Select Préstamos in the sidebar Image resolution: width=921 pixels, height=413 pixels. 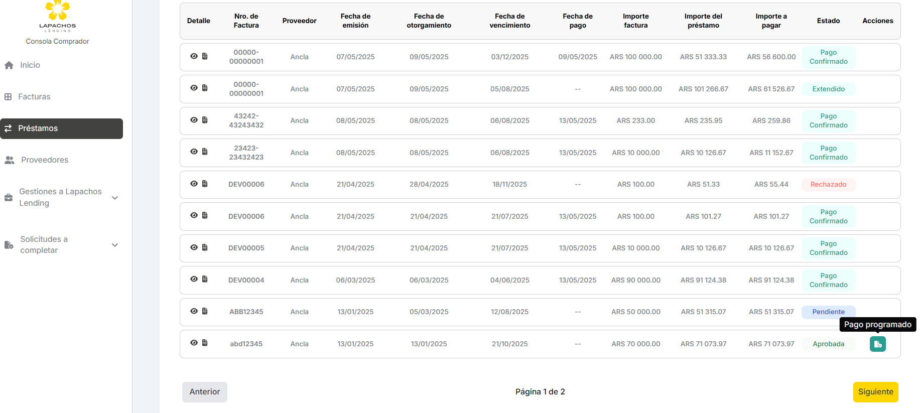tap(38, 128)
